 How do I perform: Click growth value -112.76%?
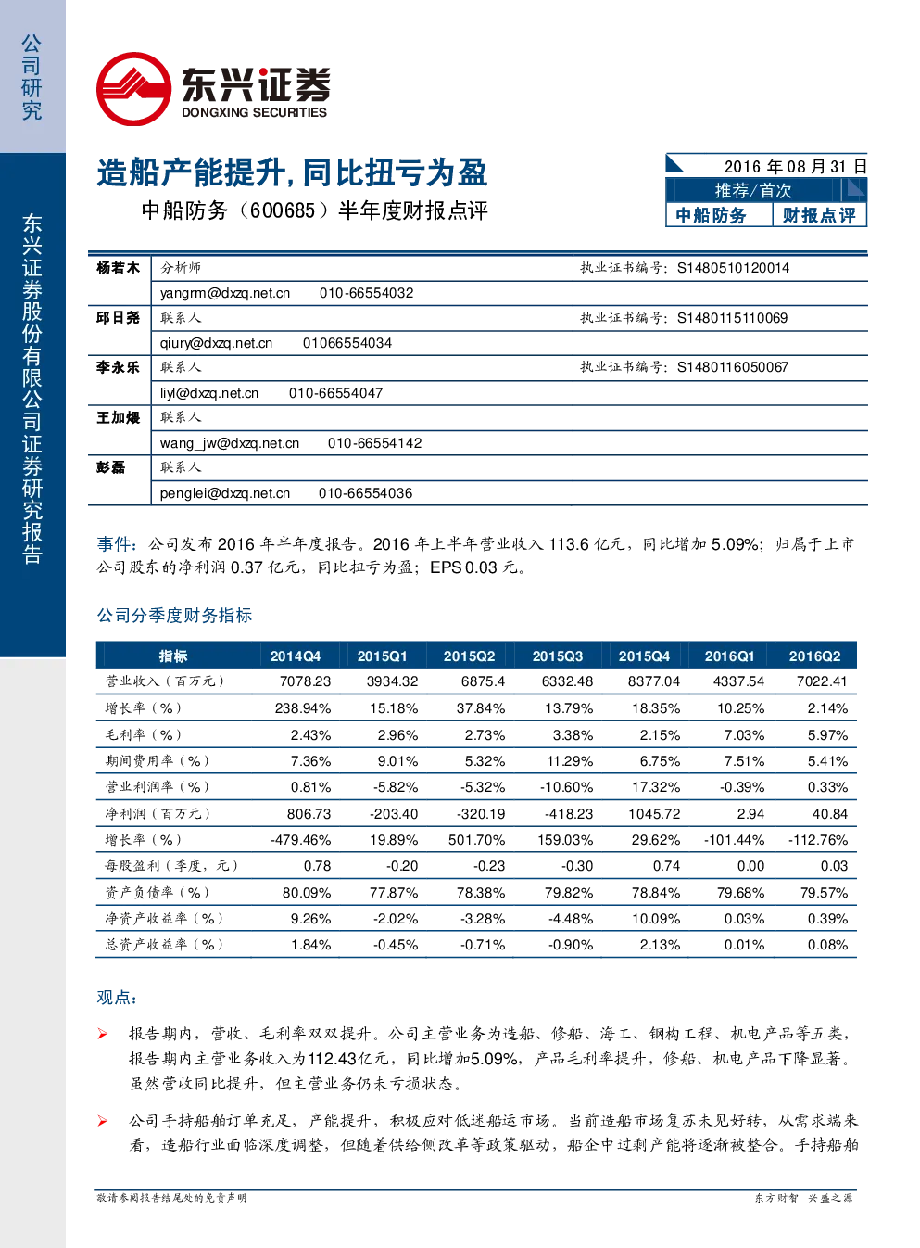click(818, 840)
